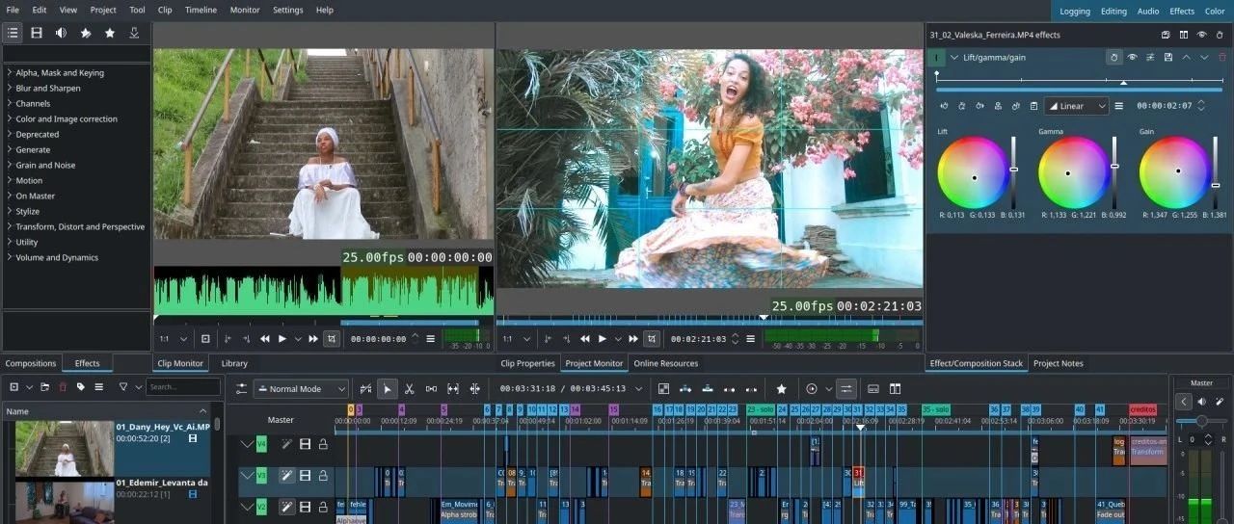1234x524 pixels.
Task: Move Lift/gamma/gain effect up
Action: (x=1186, y=58)
